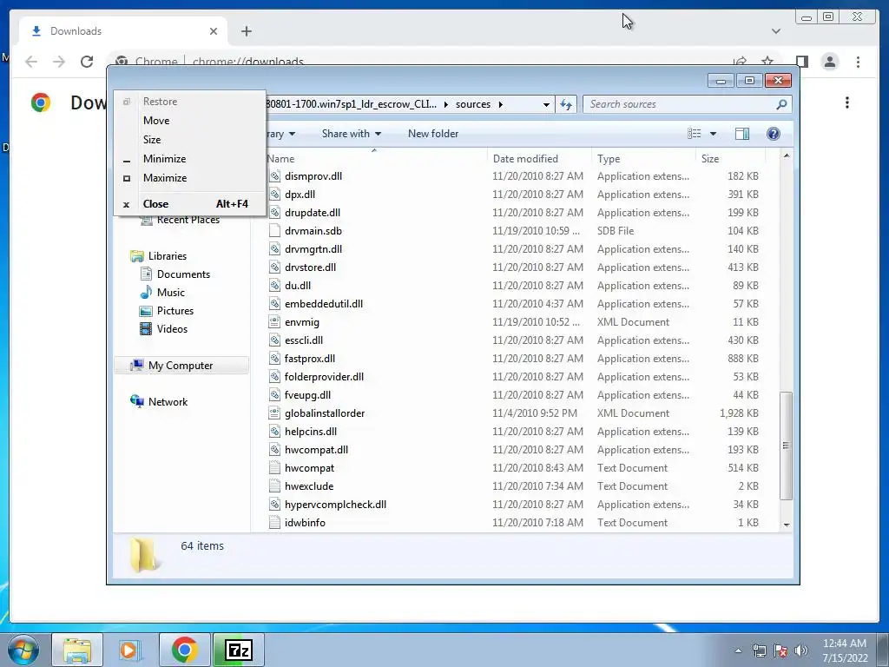Open Downloads page more-actions menu
Image resolution: width=889 pixels, height=667 pixels.
pyautogui.click(x=847, y=102)
